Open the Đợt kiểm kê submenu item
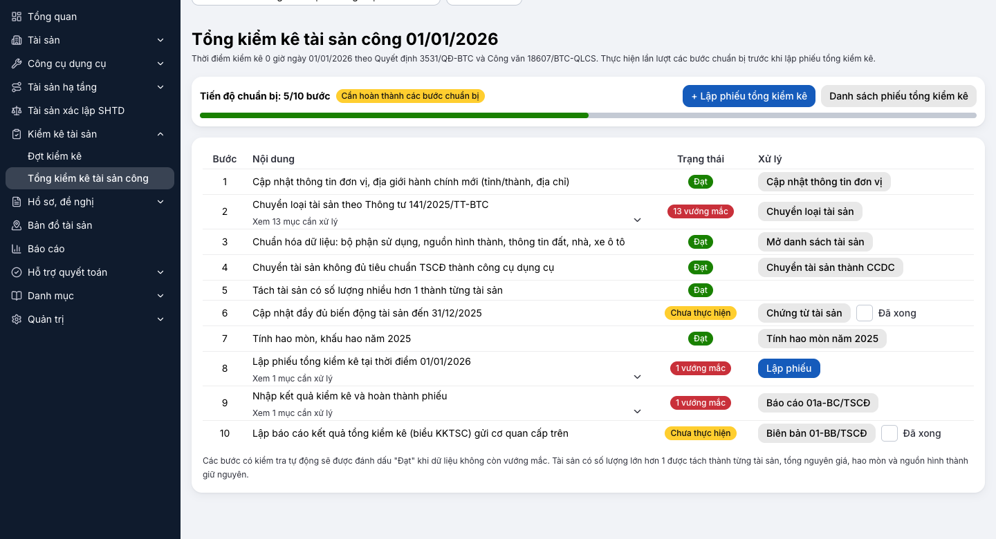This screenshot has width=996, height=539. (90, 156)
